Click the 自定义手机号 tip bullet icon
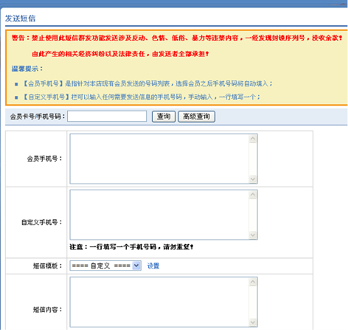 tap(16, 97)
